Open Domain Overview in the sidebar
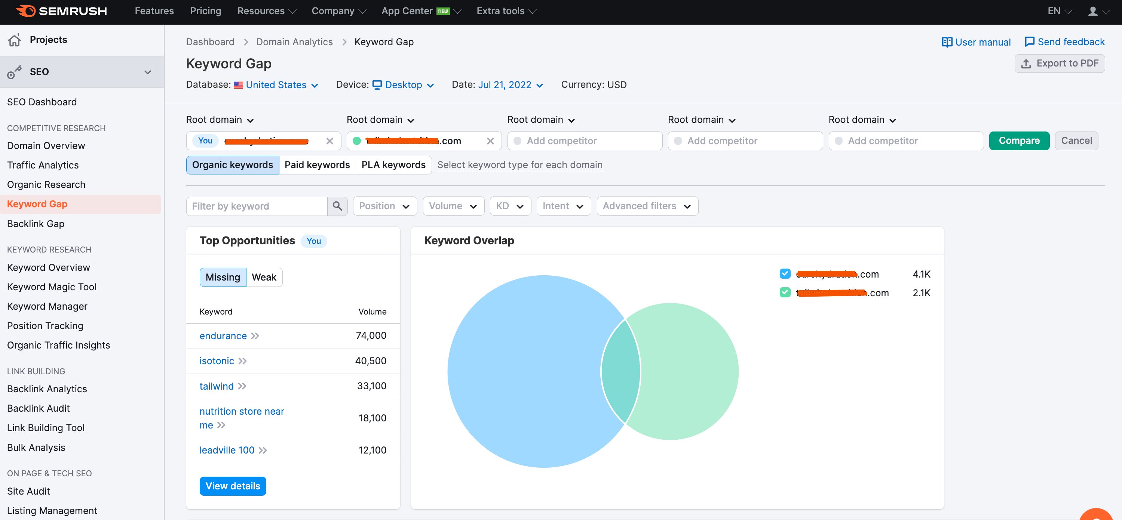Viewport: 1122px width, 520px height. tap(46, 146)
